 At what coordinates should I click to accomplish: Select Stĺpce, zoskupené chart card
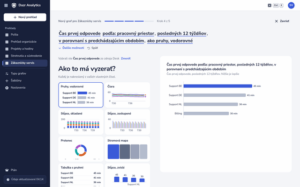point(127,122)
